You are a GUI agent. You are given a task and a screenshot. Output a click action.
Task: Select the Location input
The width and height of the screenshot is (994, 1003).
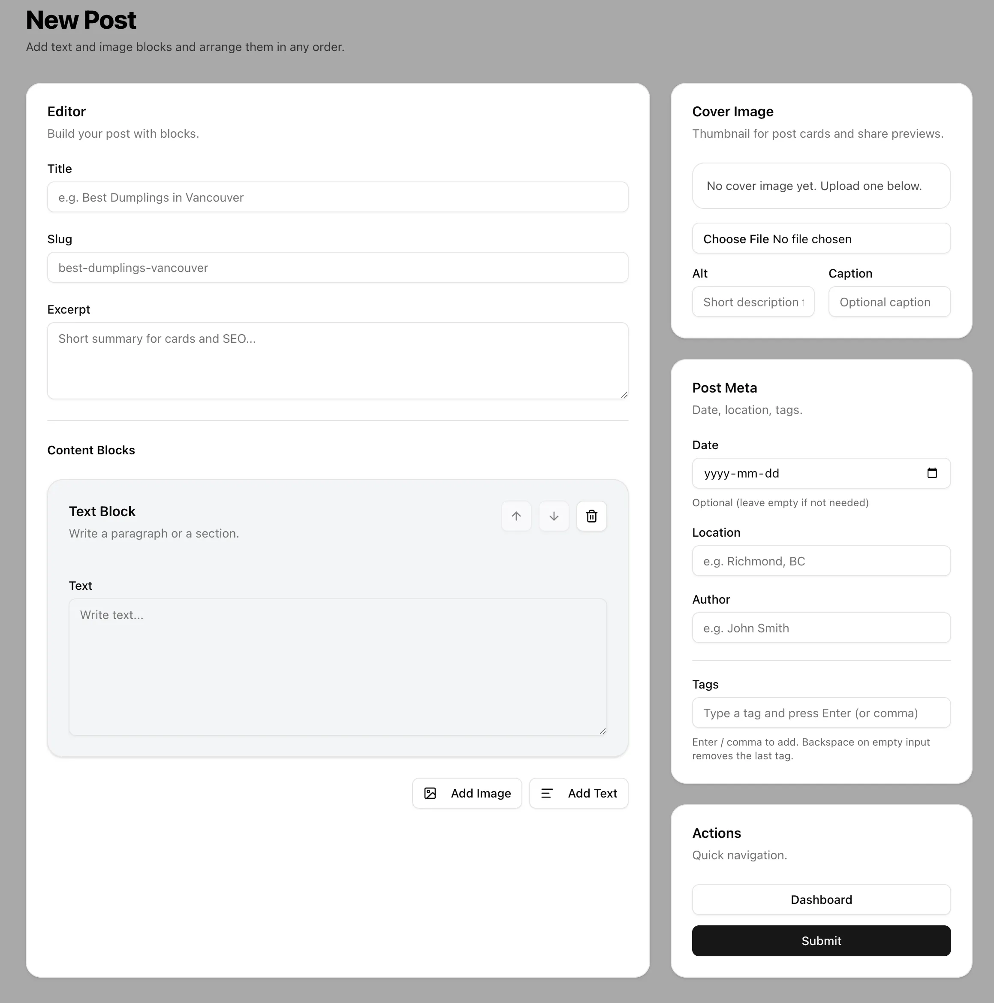pos(821,561)
